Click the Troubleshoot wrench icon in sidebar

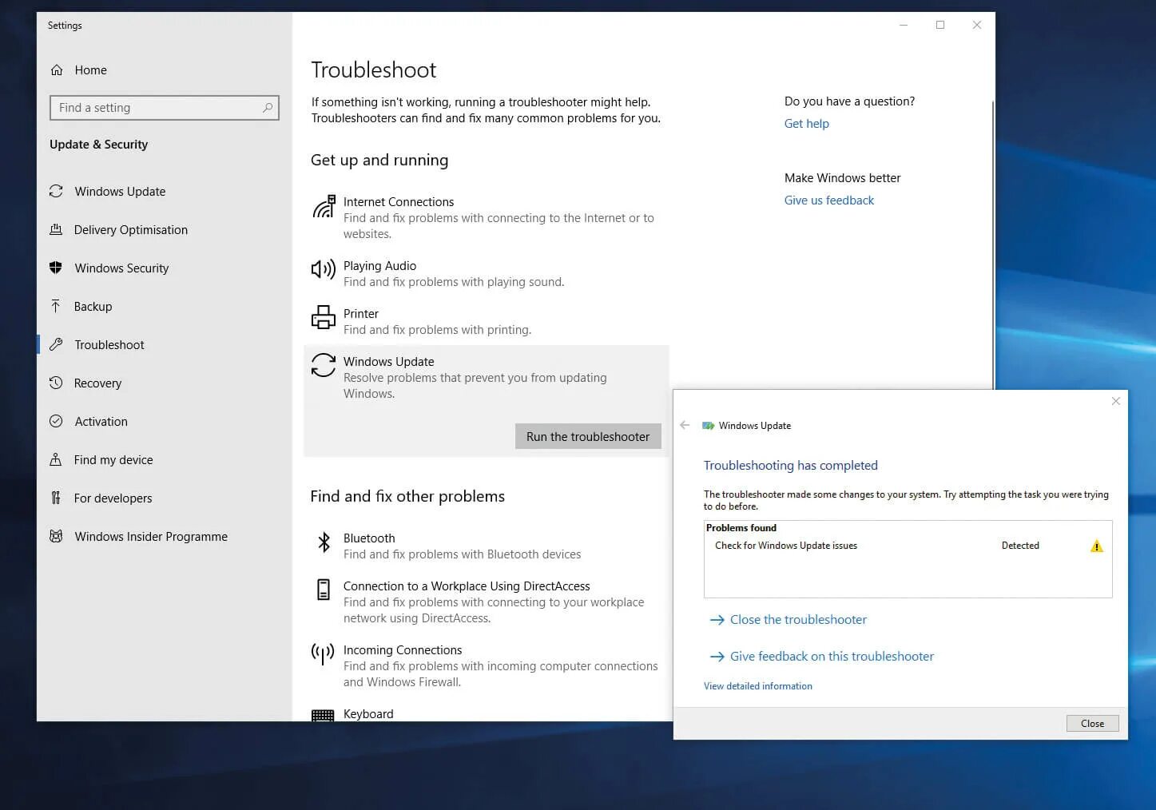pyautogui.click(x=56, y=345)
